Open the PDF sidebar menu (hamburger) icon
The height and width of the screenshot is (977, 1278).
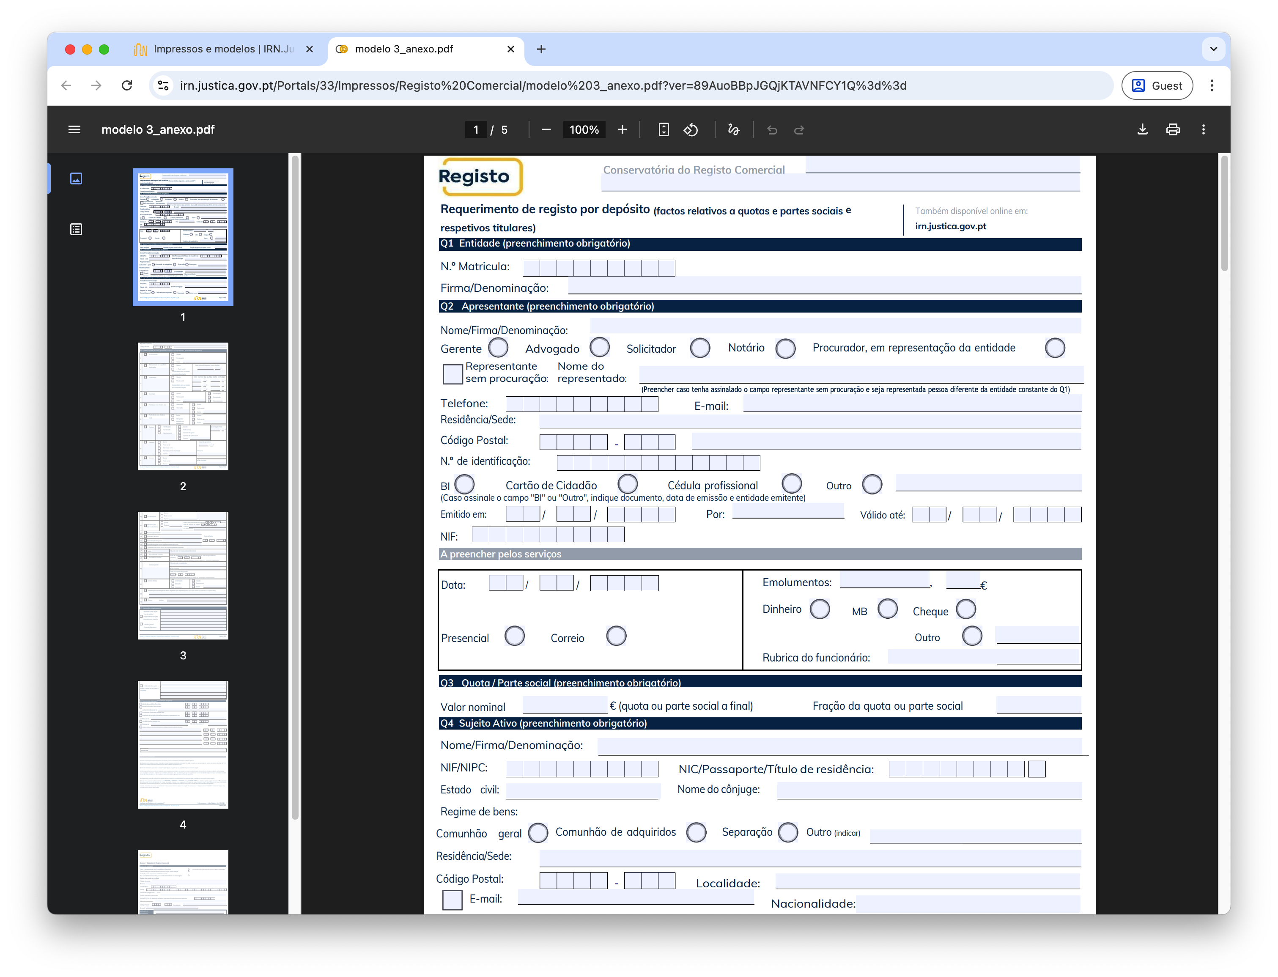pos(74,130)
